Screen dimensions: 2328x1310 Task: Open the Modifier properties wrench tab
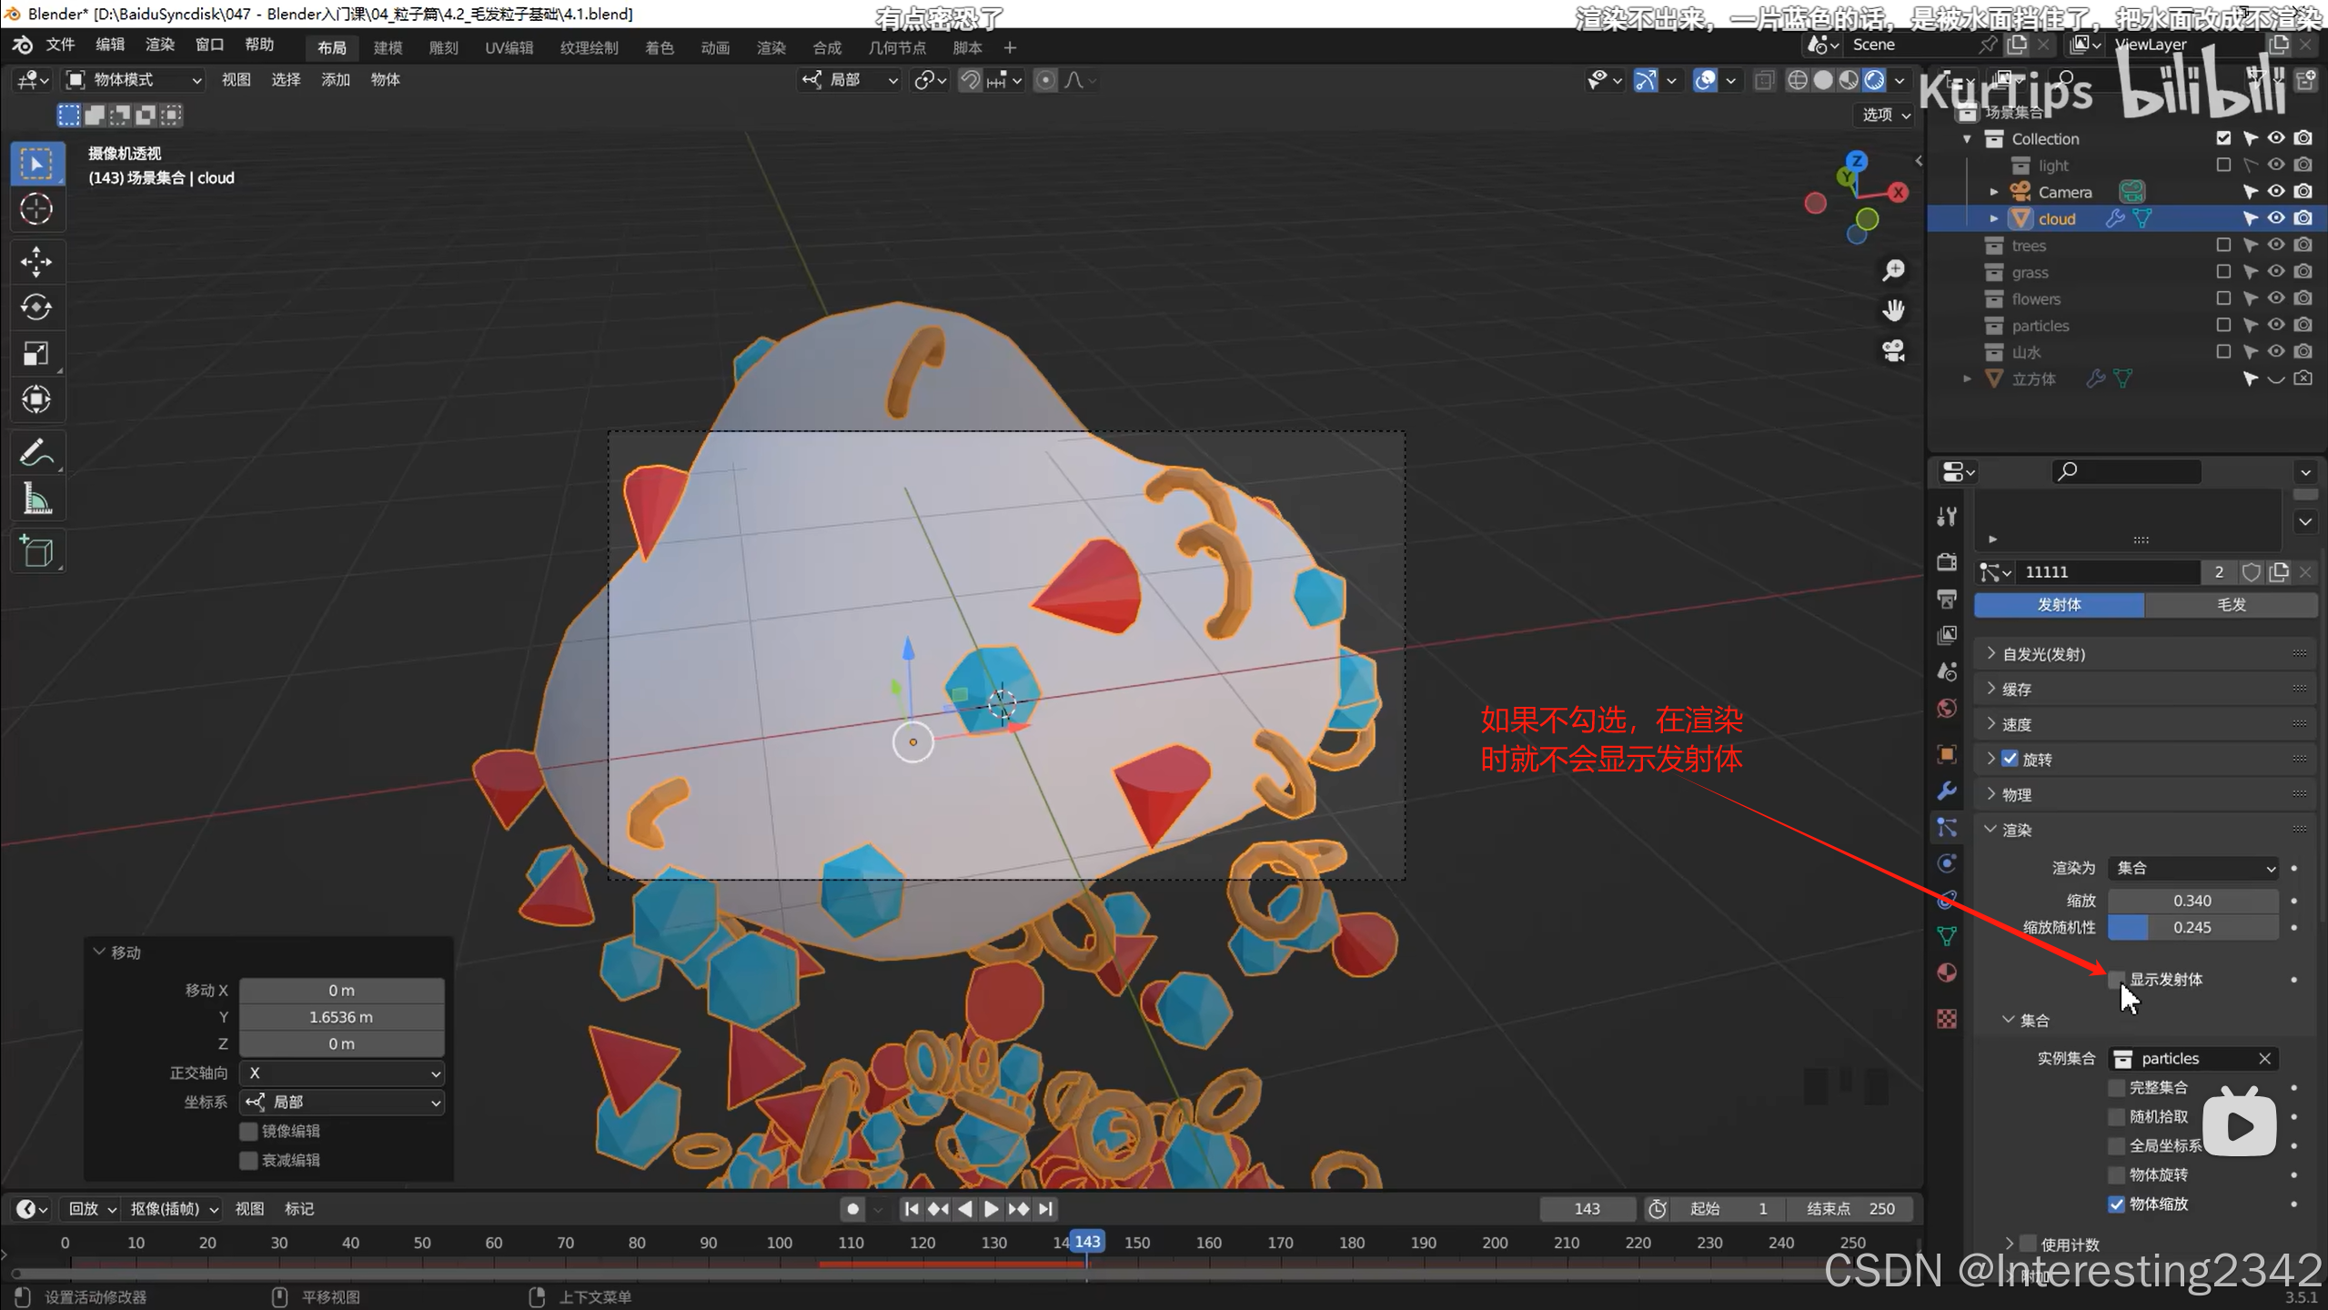pyautogui.click(x=1947, y=791)
